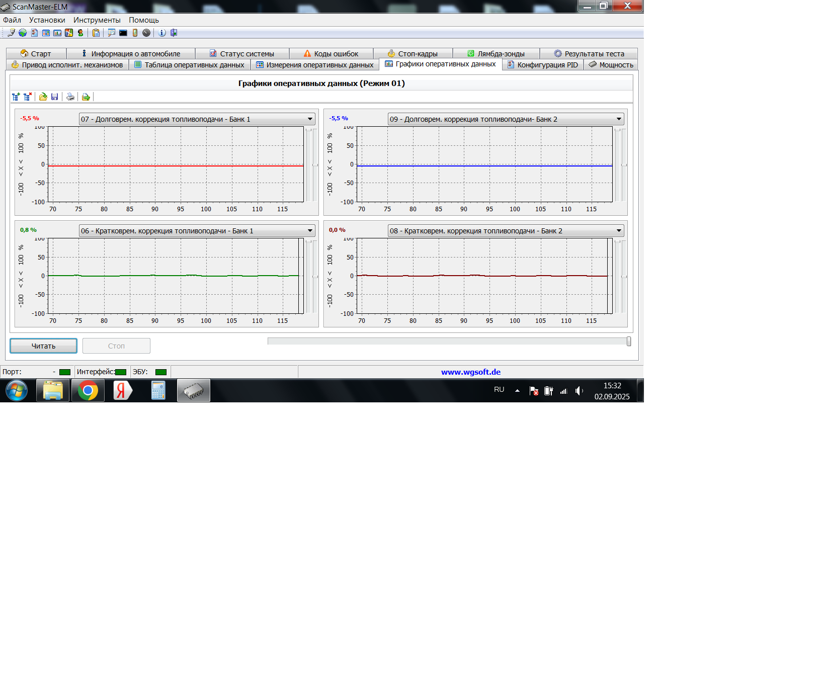This screenshot has height=683, width=822.
Task: Expand the long-term fuel trim Bank 1 dropdown
Action: click(x=310, y=119)
